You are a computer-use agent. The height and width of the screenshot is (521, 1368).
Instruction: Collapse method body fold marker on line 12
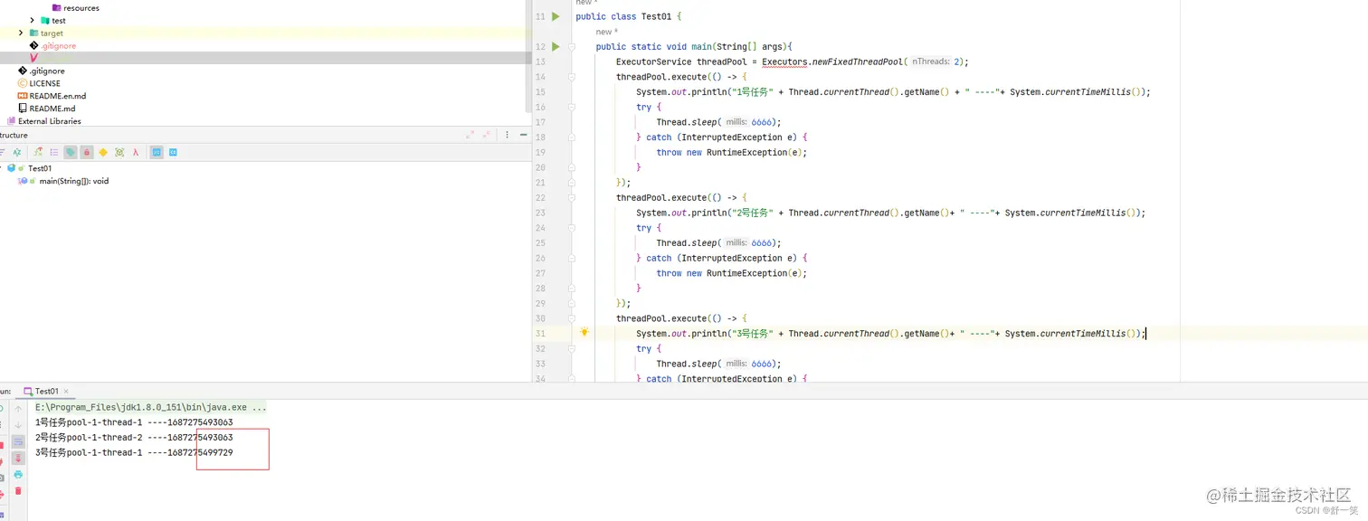pos(572,46)
